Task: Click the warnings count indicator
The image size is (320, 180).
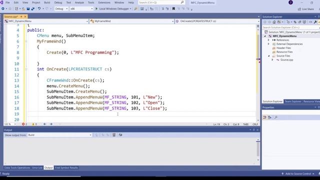Action: tap(34, 124)
